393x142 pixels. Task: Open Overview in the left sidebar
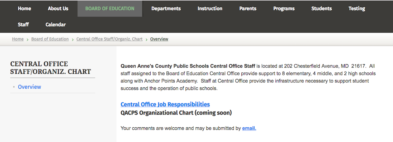pyautogui.click(x=29, y=87)
